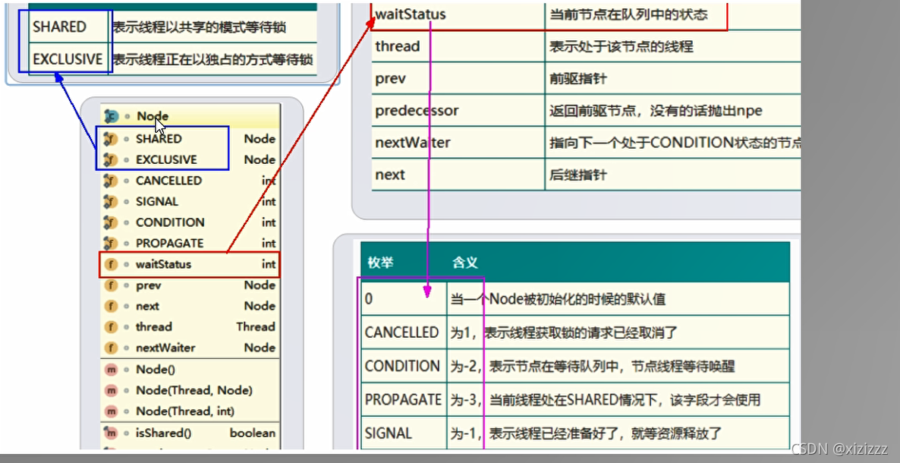Click the description 表示线程以共享的模式等待锁
Screen dimensions: 900x463
coord(199,27)
